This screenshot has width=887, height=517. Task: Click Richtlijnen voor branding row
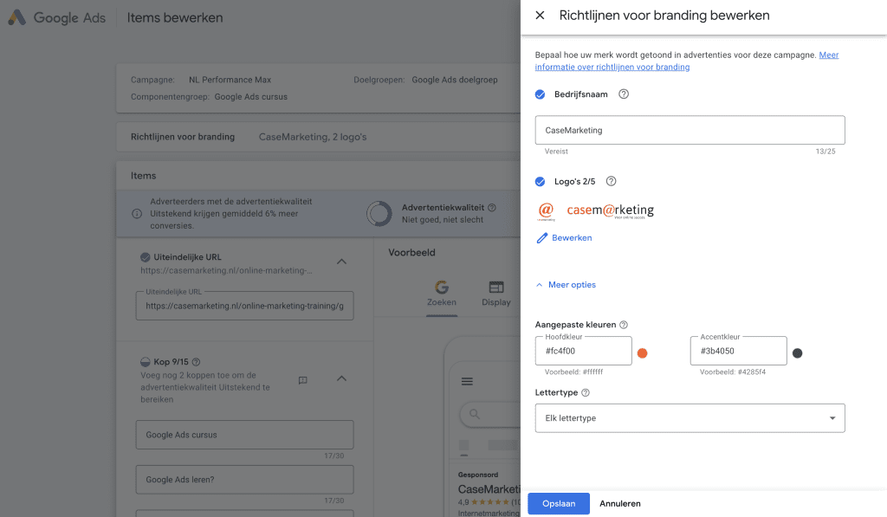coord(318,137)
